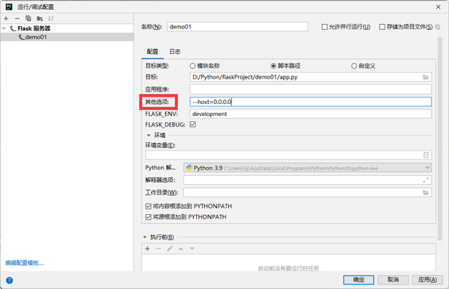
Task: Browse for target script path folder icon
Action: (426, 77)
